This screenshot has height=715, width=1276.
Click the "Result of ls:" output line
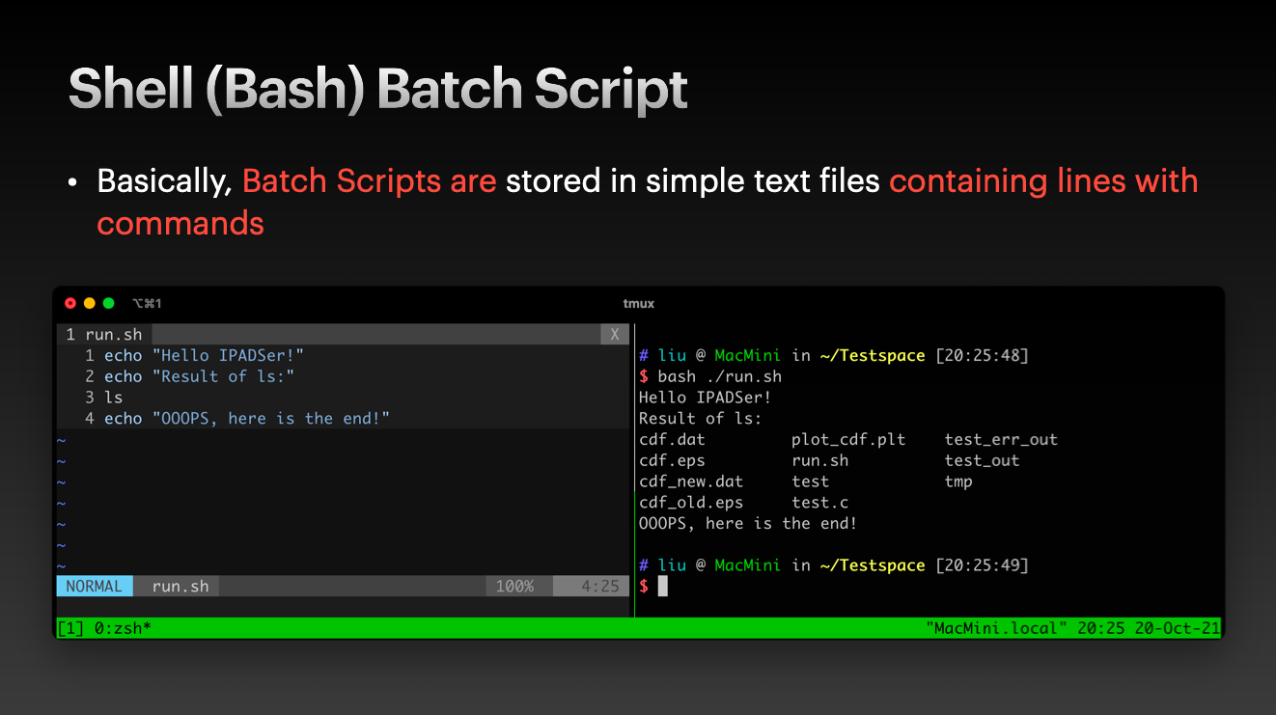[701, 418]
